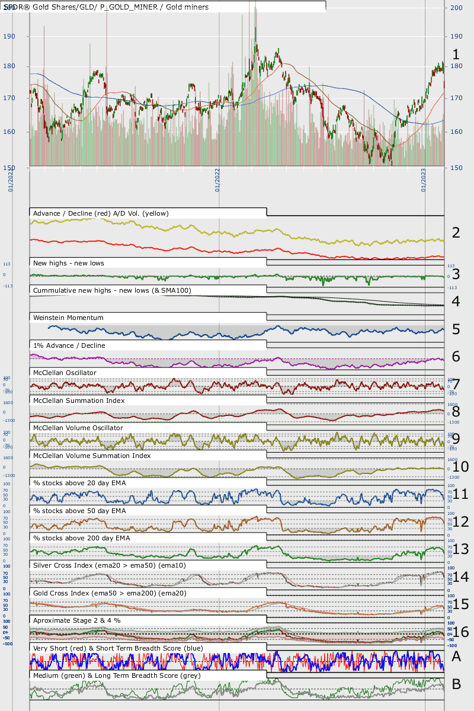Select panel number 9 beside McClellan Volume Oscillator

[x=456, y=439]
